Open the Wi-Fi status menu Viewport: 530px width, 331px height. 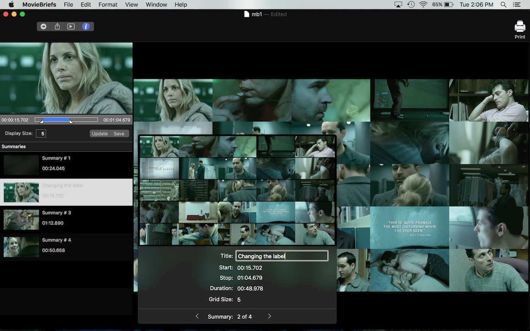click(x=423, y=5)
